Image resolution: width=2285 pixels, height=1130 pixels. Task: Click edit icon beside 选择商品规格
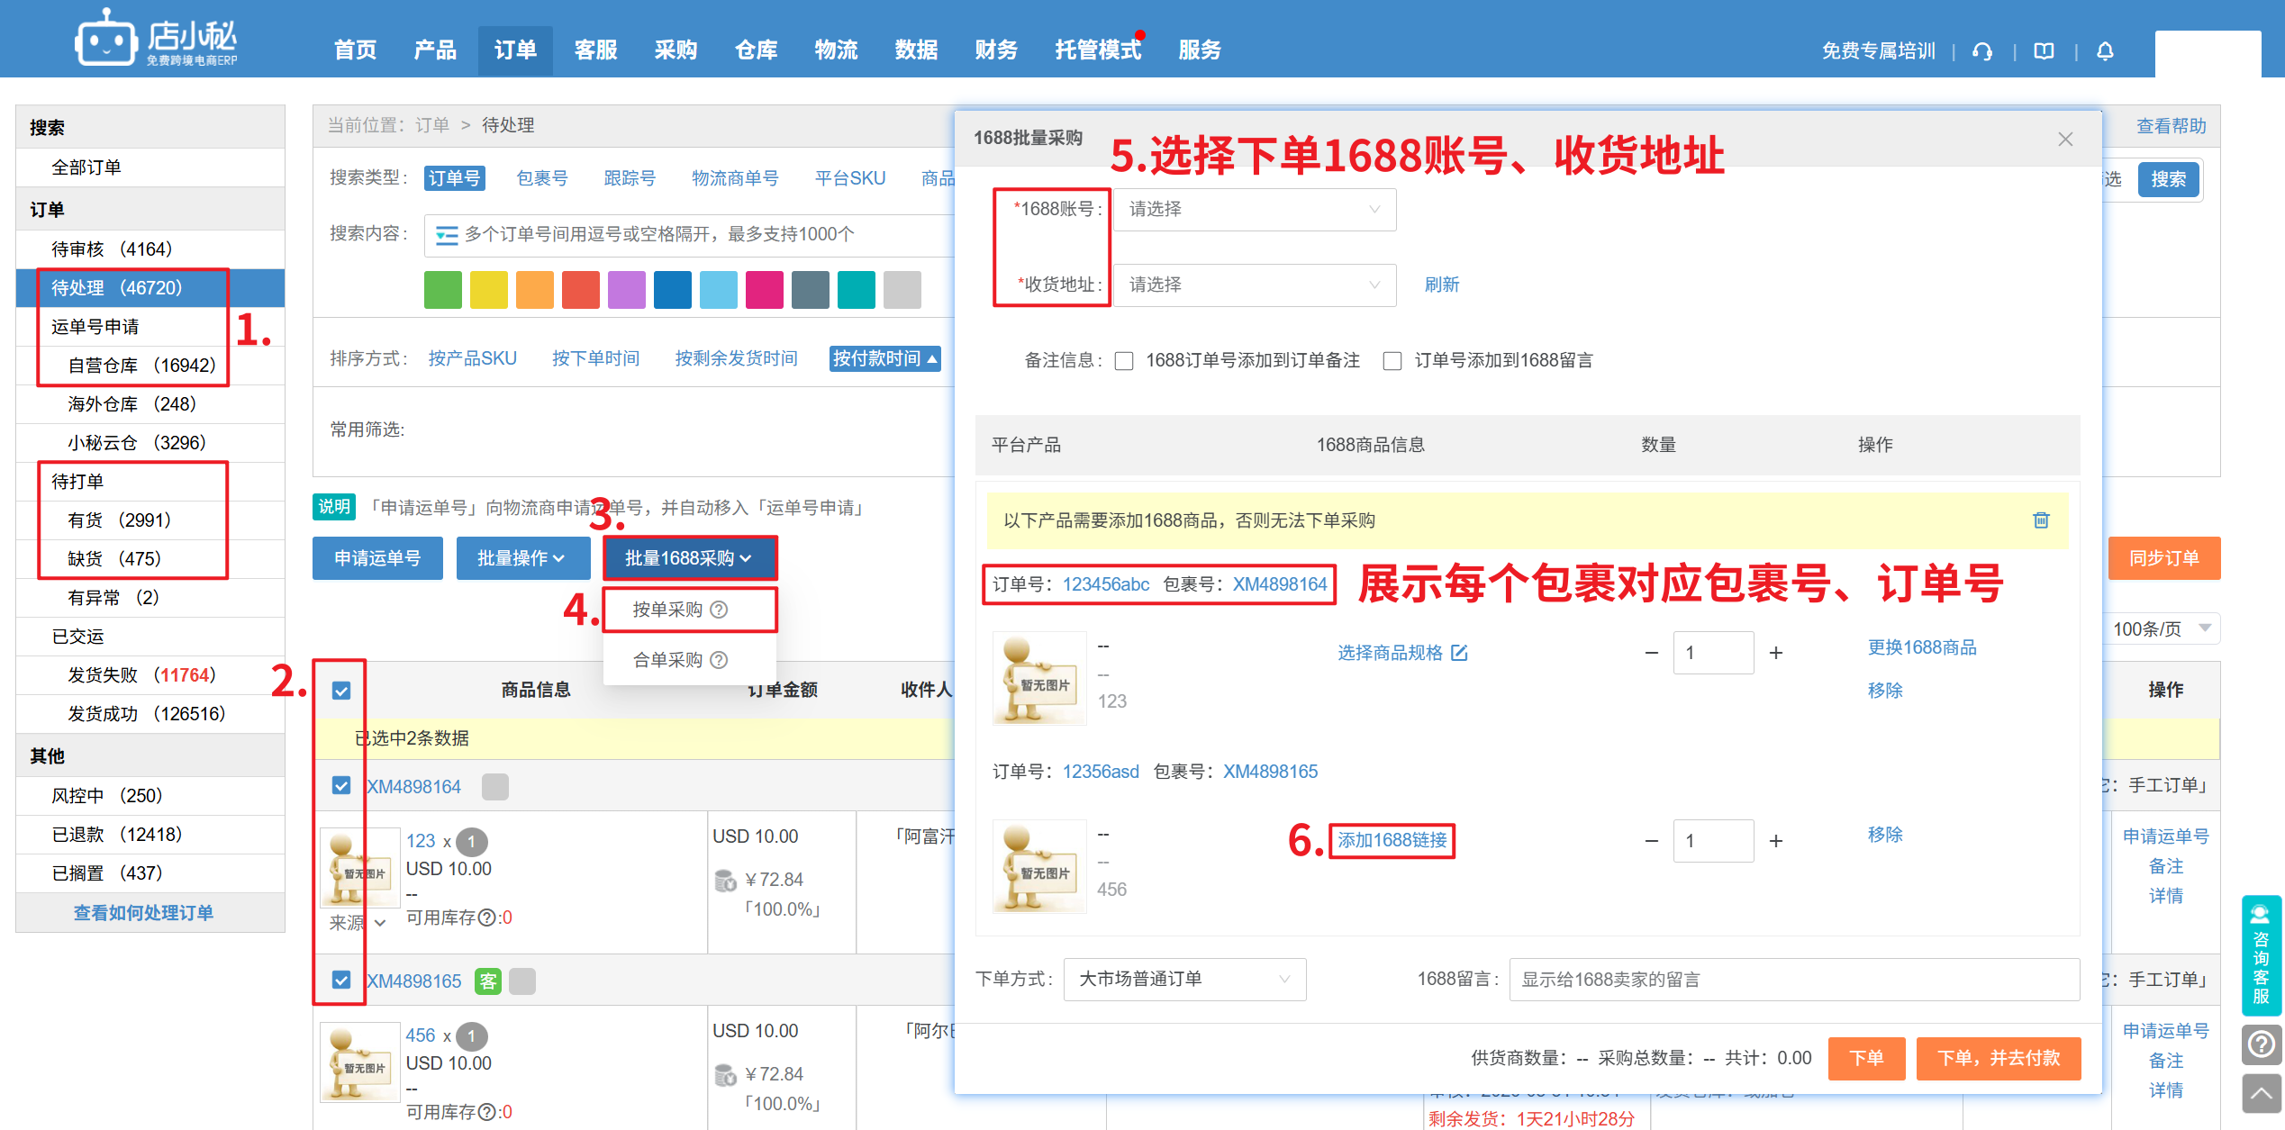pyautogui.click(x=1460, y=653)
